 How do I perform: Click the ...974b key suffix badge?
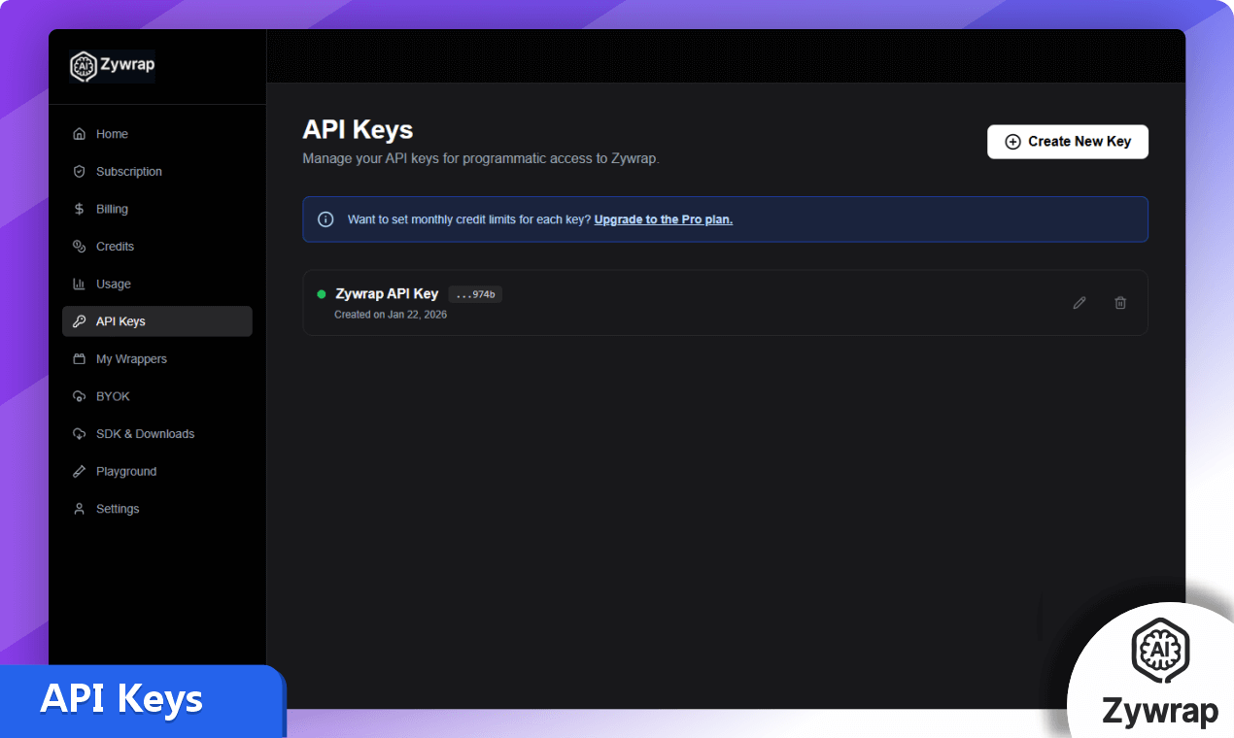[x=475, y=294]
